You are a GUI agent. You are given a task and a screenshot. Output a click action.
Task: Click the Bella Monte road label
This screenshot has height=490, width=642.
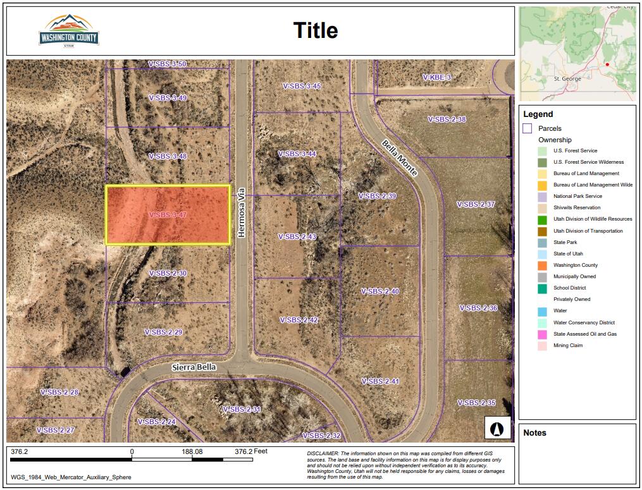tap(399, 158)
